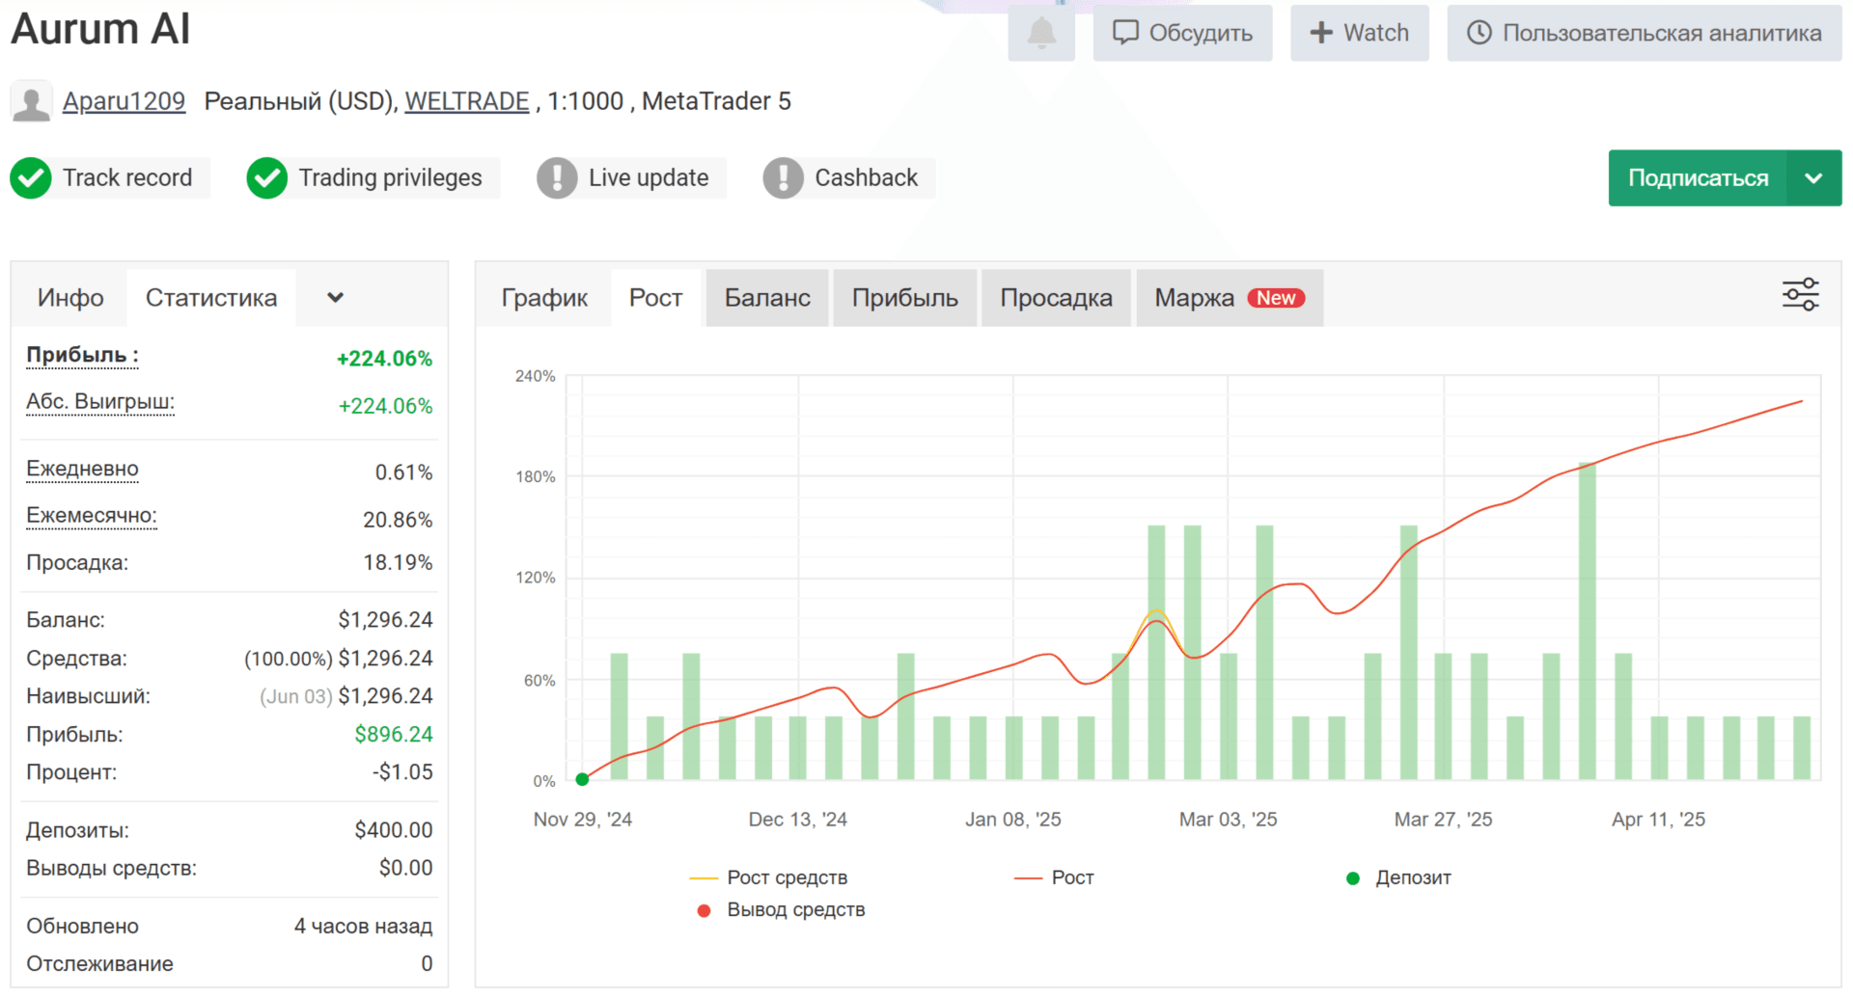Viewport: 1853px width, 998px height.
Task: Switch to the Просадка tab
Action: click(x=1056, y=298)
